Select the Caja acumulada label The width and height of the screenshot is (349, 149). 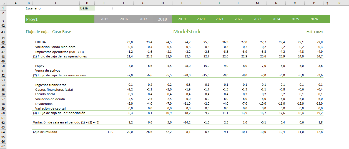point(45,132)
